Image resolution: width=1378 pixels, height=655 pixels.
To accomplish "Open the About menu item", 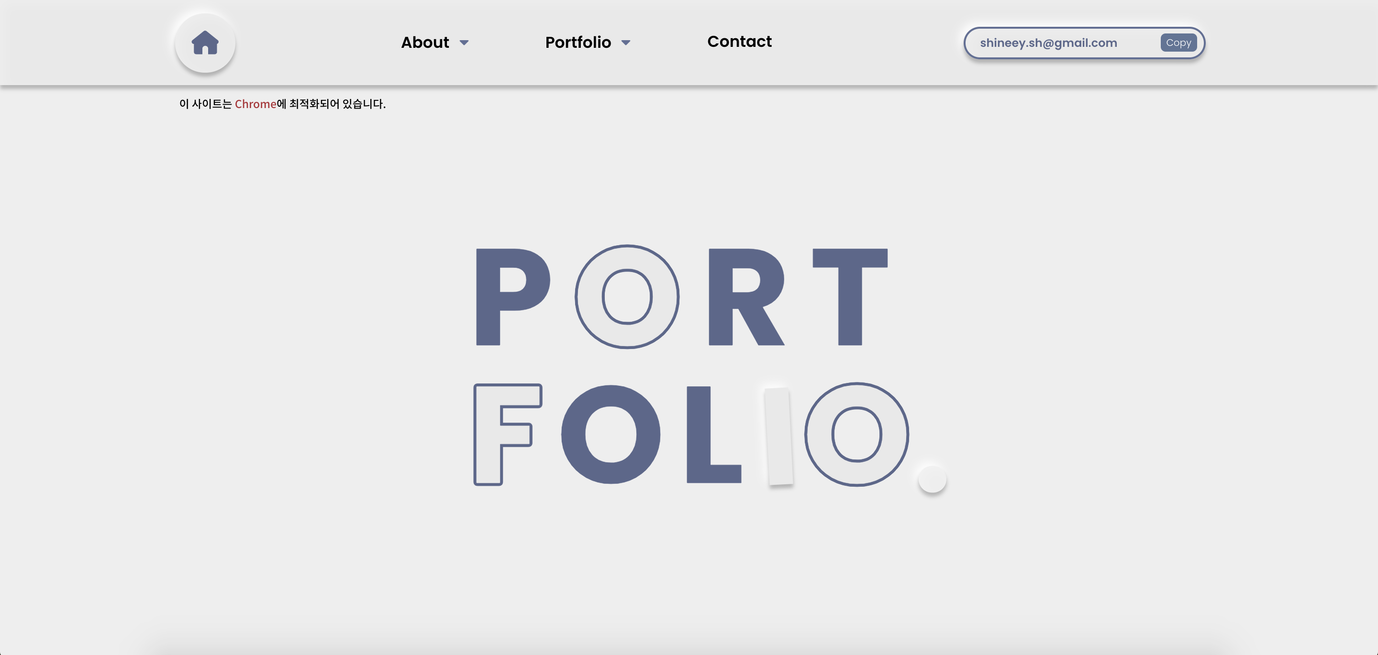I will pos(425,42).
